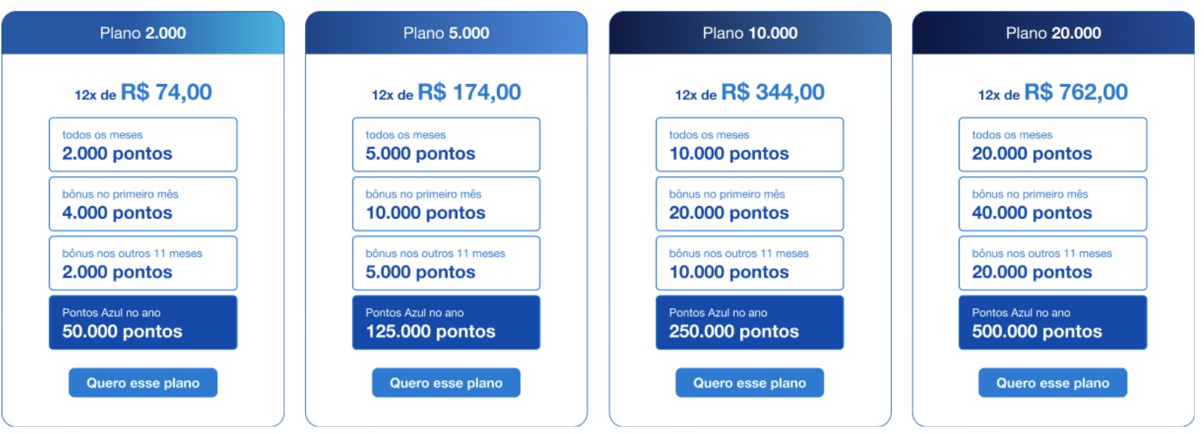1204x434 pixels.
Task: Click the 4.000 pontos first-month bonus box
Action: click(143, 204)
